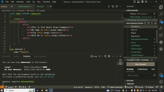Open customize layout button
Viewport: 164px width, 92px height.
146,2
